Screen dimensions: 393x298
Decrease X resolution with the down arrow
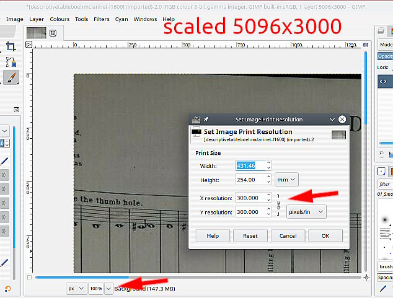(268, 200)
